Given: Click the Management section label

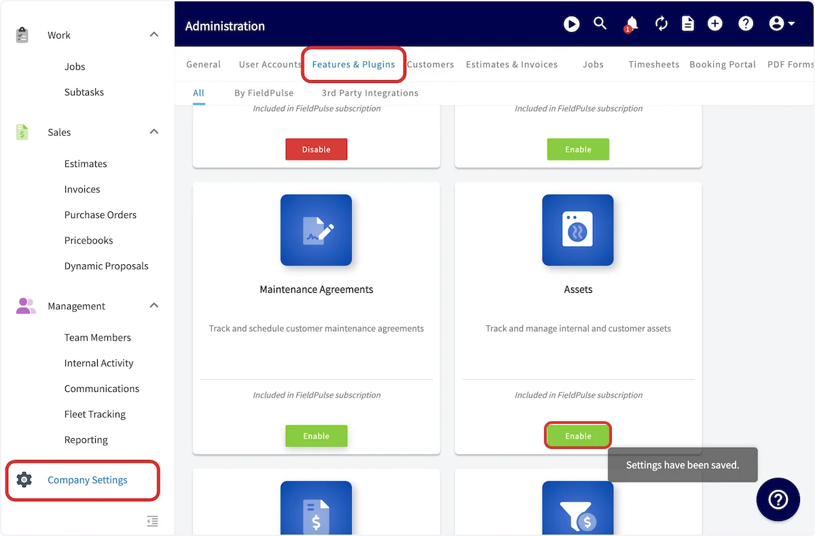Looking at the screenshot, I should [76, 306].
